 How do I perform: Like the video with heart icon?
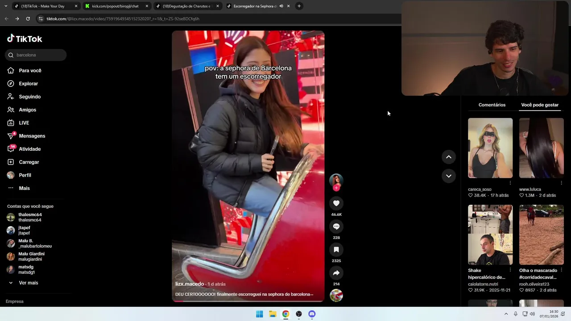pos(336,203)
